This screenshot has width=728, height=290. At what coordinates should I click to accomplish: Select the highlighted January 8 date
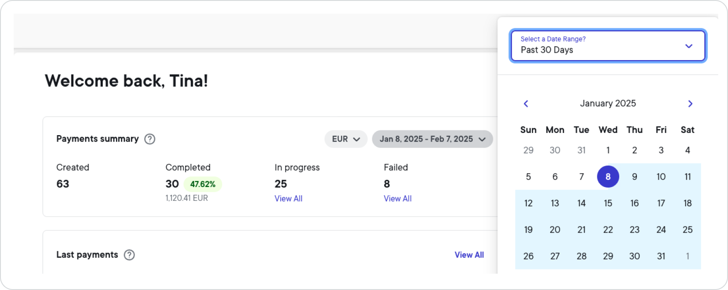tap(608, 177)
